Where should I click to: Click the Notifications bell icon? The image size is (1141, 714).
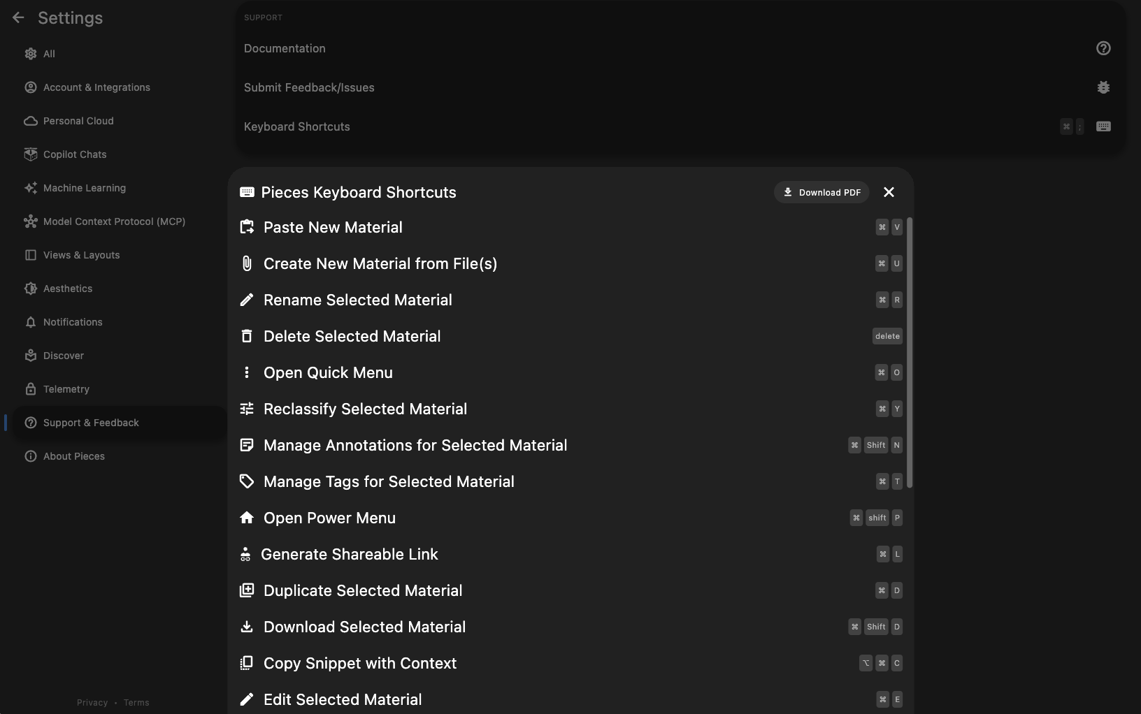[31, 322]
